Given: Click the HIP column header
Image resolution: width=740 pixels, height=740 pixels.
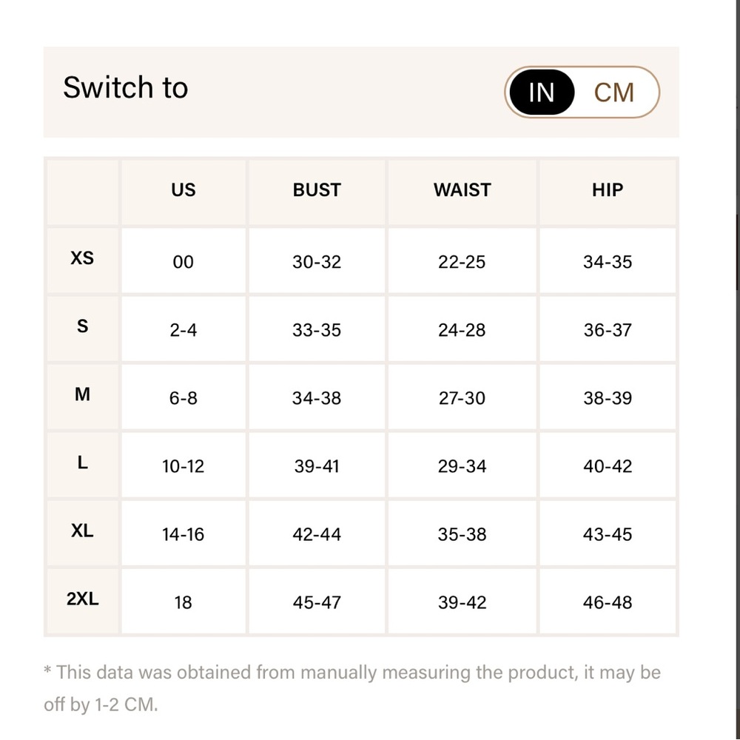Looking at the screenshot, I should pyautogui.click(x=608, y=192).
